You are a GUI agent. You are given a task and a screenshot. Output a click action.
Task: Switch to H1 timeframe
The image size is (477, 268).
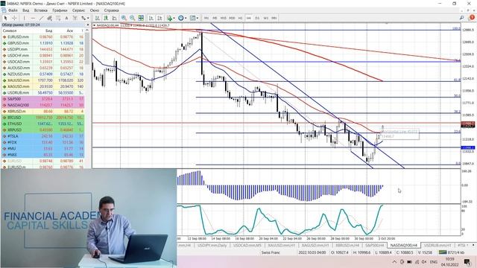[240, 18]
